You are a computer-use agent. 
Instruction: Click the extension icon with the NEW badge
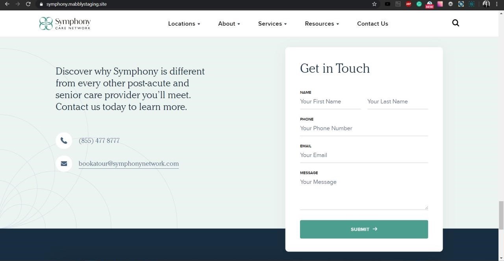pyautogui.click(x=430, y=4)
